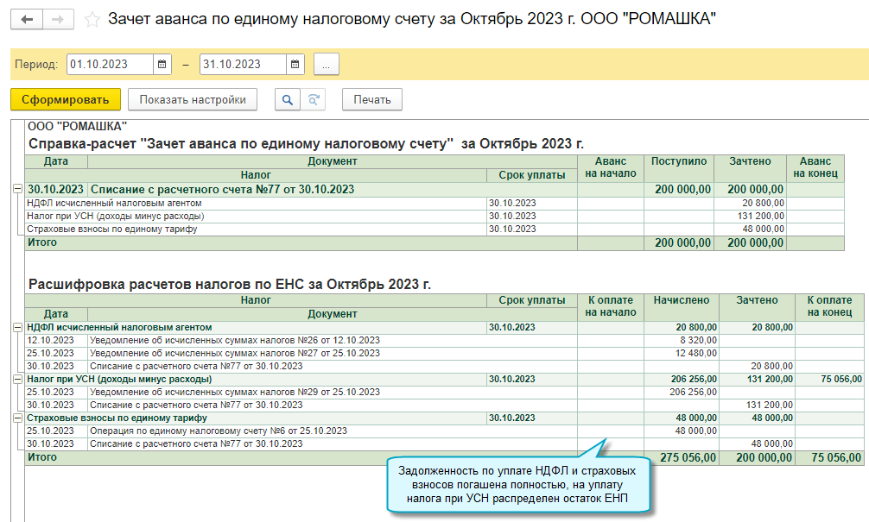Select Операция по единому налоговому счету №6
Viewport: 869px width, 522px height.
219,431
